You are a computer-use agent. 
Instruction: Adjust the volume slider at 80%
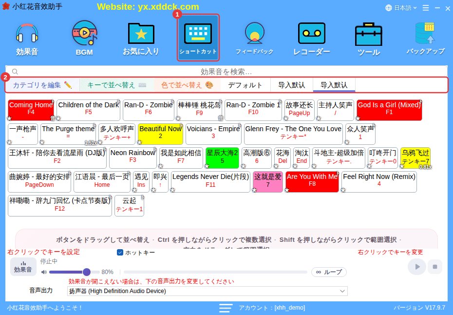[87, 272]
